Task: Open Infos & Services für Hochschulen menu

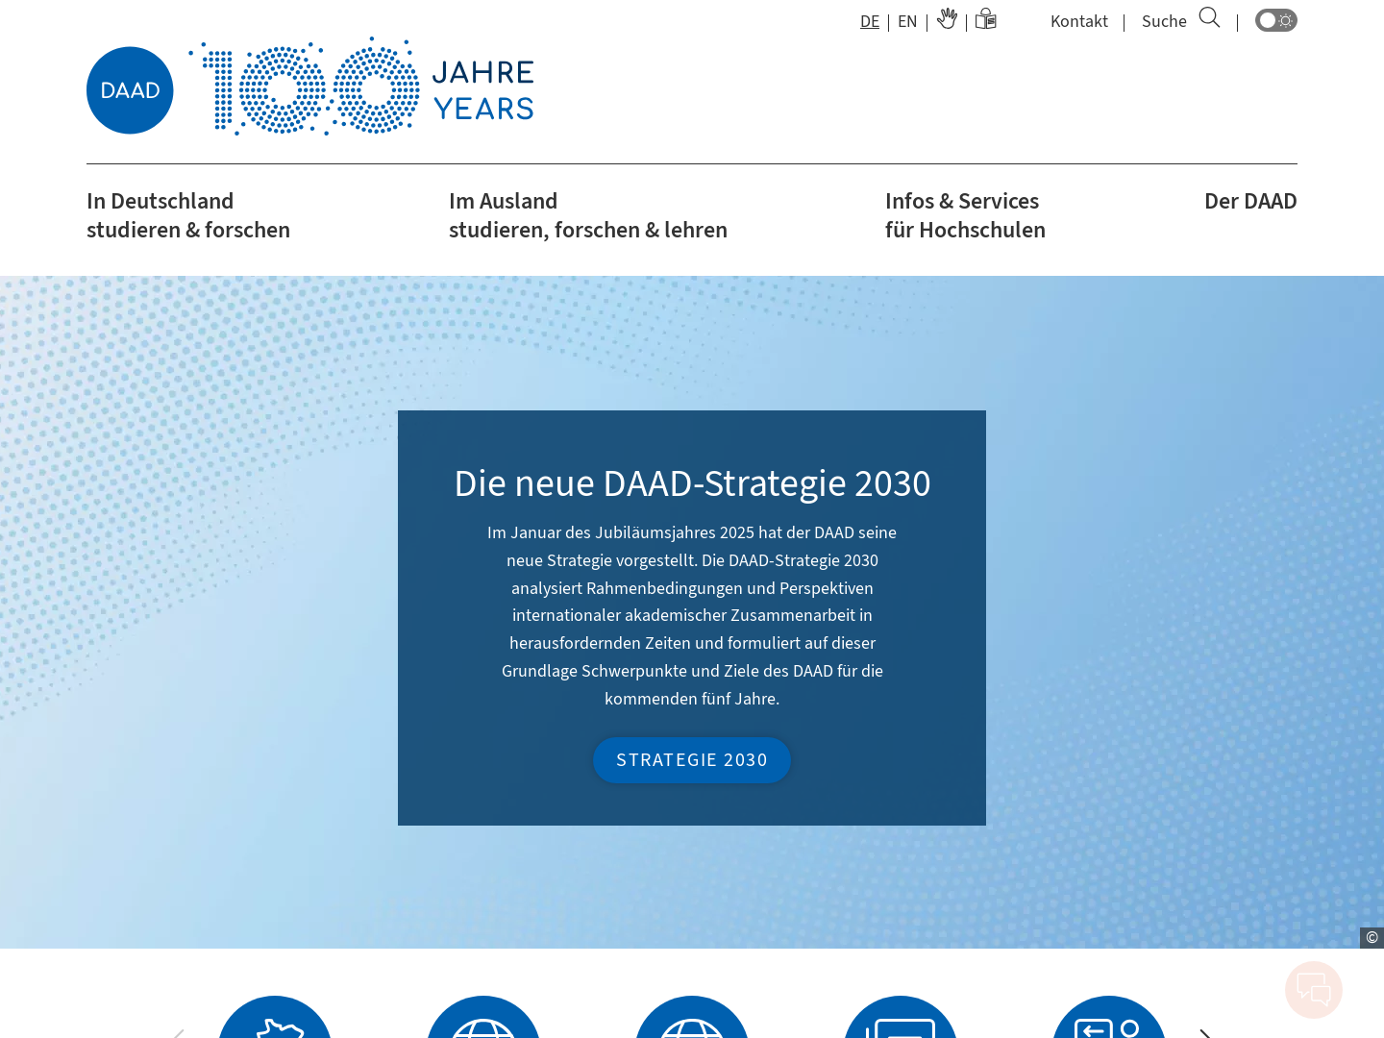Action: (x=965, y=215)
